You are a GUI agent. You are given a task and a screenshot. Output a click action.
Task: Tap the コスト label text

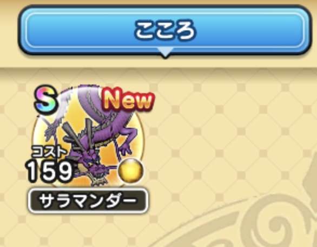[49, 152]
